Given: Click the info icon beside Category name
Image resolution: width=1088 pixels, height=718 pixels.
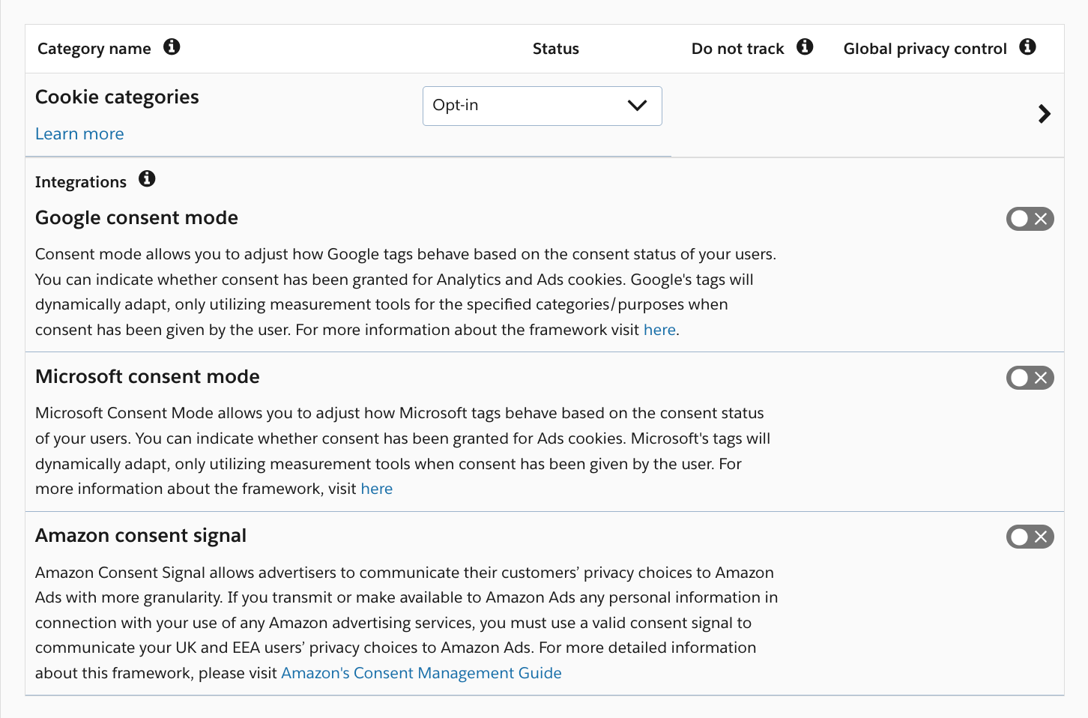Looking at the screenshot, I should (172, 47).
